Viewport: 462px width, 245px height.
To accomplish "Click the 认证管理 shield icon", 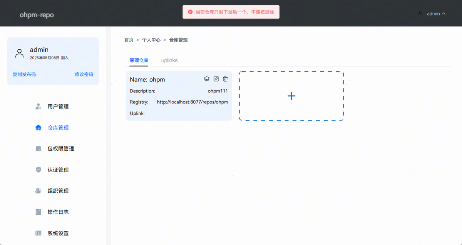I will pos(38,170).
